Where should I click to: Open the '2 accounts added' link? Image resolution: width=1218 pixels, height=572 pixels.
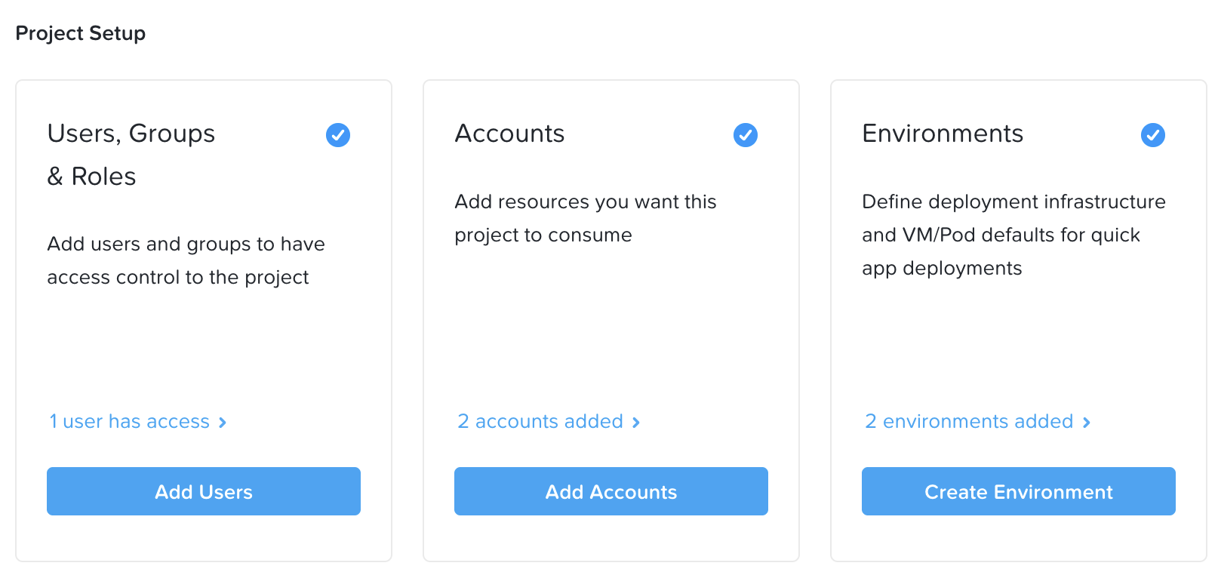tap(540, 421)
